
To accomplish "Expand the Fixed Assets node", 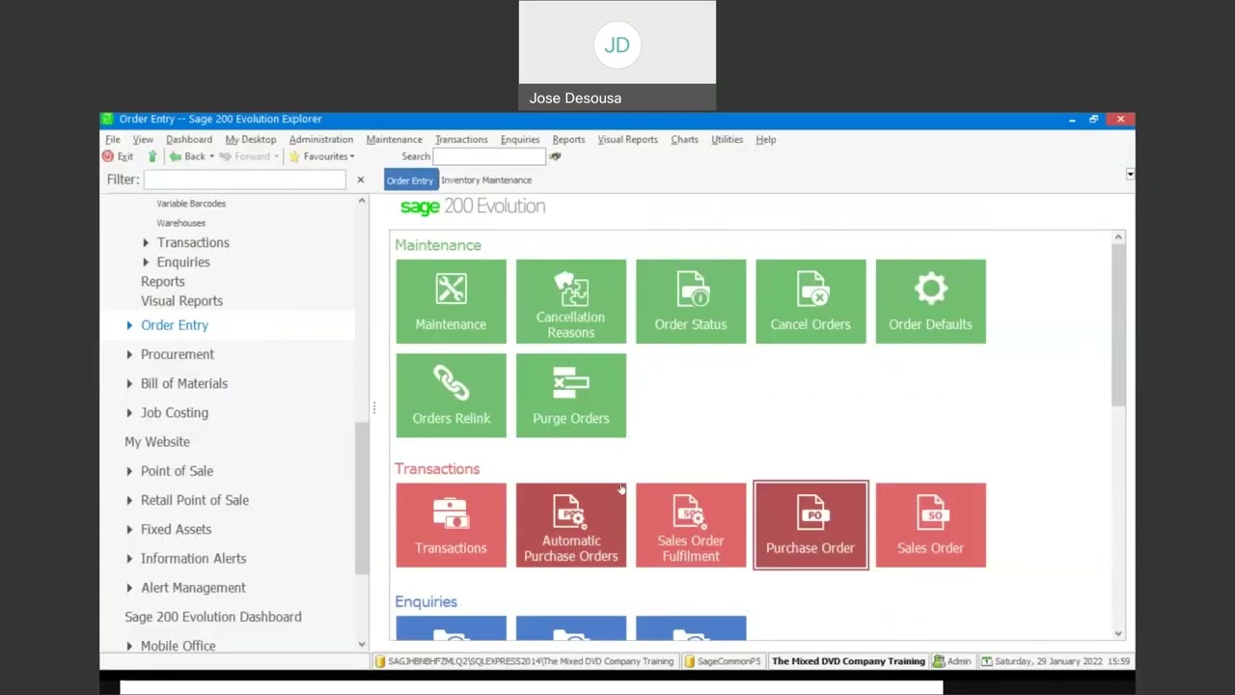I will click(x=129, y=529).
